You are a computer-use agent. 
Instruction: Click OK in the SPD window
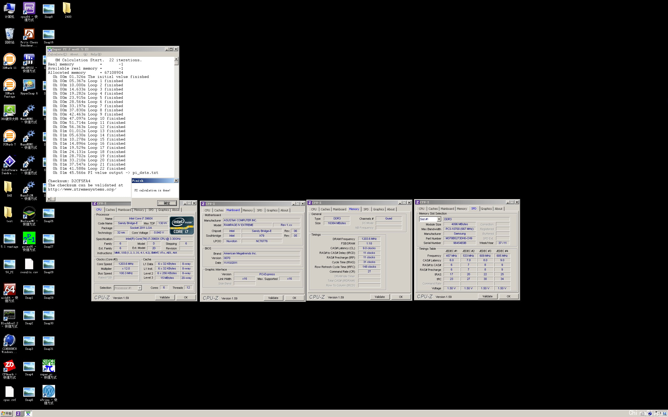[x=509, y=296]
